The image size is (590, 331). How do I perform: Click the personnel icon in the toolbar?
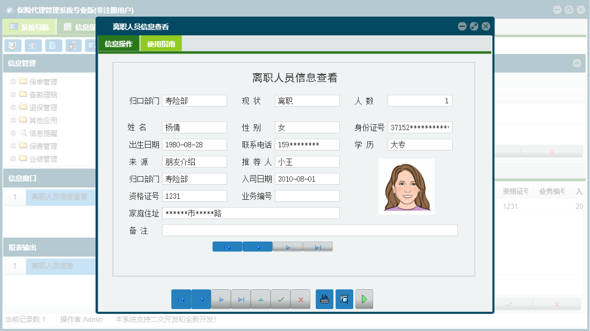click(73, 46)
